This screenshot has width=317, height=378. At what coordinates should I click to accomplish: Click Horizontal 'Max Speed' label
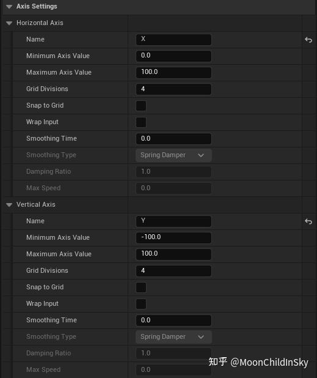click(43, 188)
